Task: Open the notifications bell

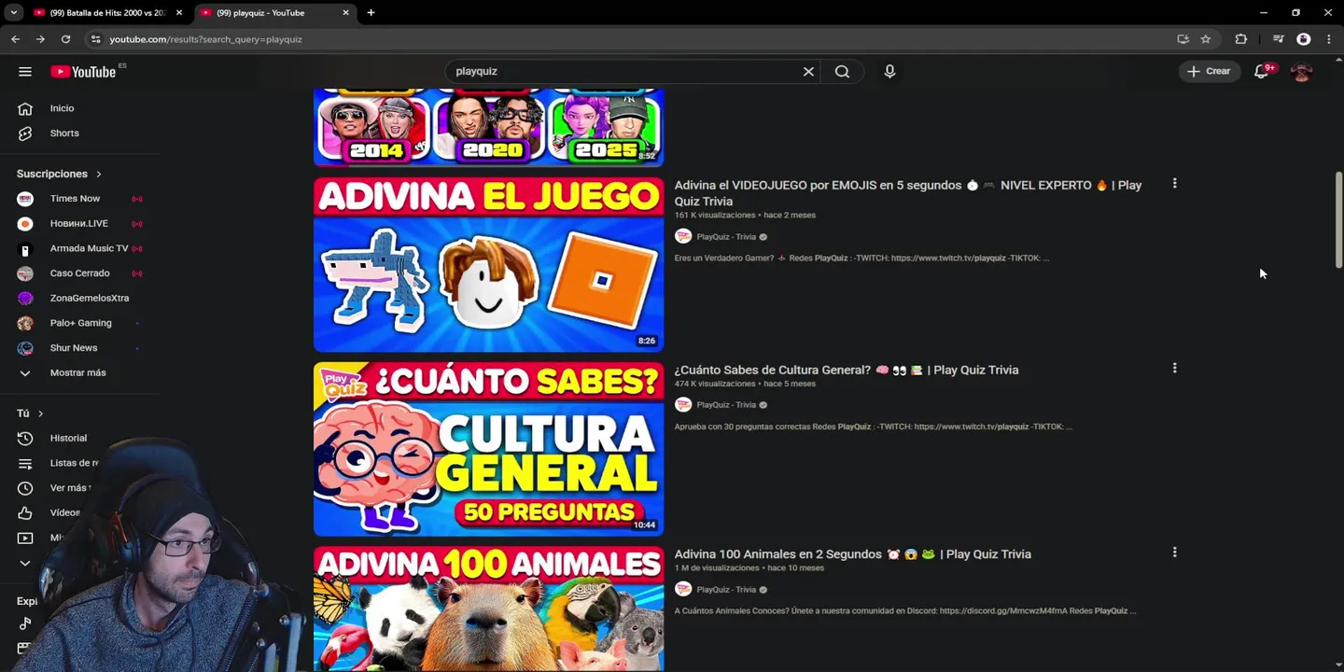Action: tap(1262, 71)
